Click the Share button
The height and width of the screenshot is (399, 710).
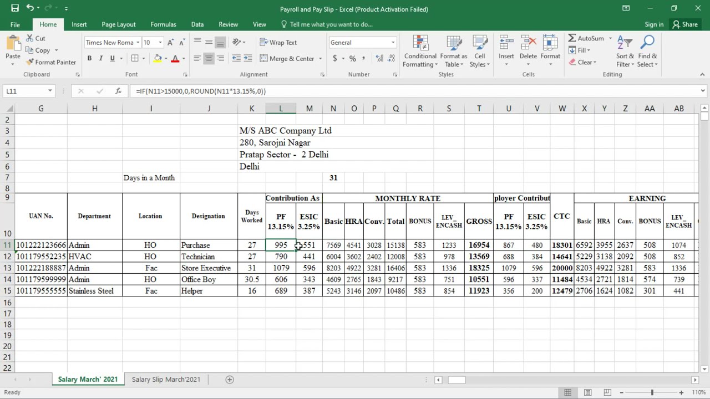(x=685, y=24)
